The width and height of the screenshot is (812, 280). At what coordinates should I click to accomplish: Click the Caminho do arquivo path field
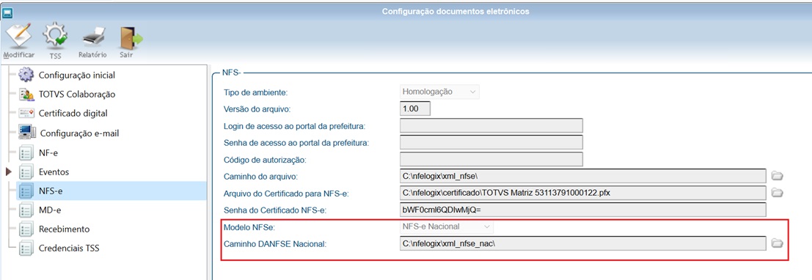tap(583, 176)
